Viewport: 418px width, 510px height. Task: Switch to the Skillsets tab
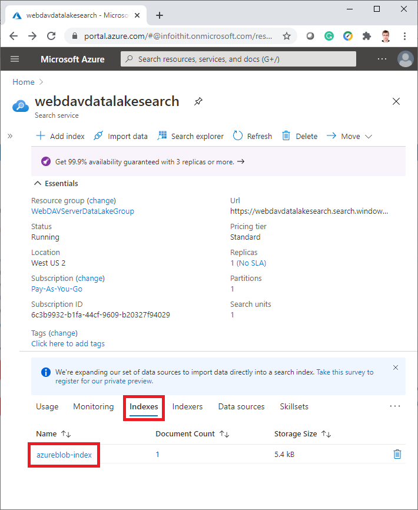point(294,406)
